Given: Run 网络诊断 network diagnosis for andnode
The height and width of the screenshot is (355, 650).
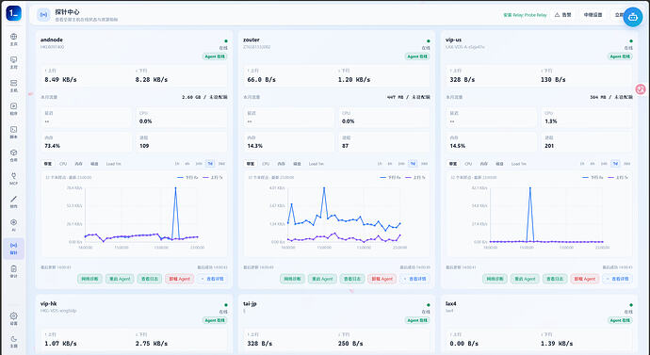Looking at the screenshot, I should 89,279.
